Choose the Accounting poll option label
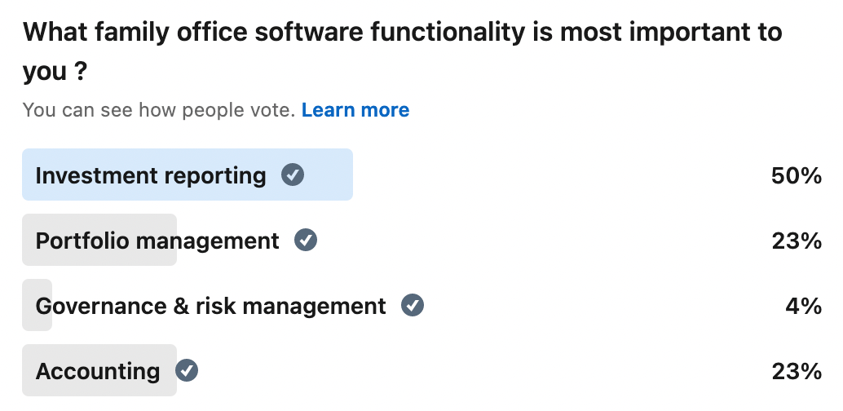 [x=97, y=371]
